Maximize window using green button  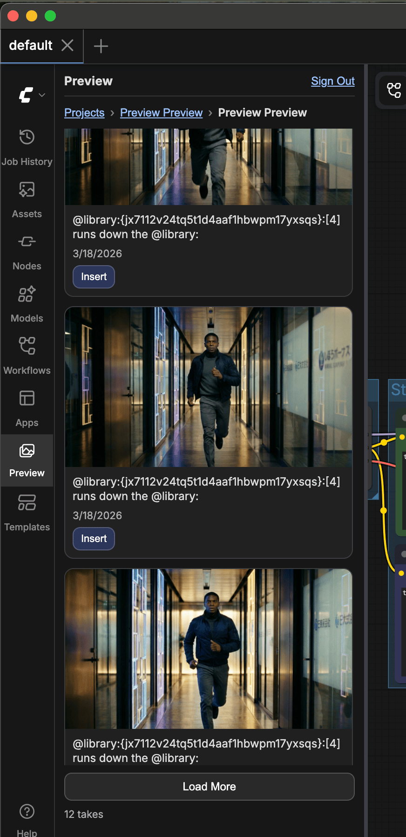[50, 16]
